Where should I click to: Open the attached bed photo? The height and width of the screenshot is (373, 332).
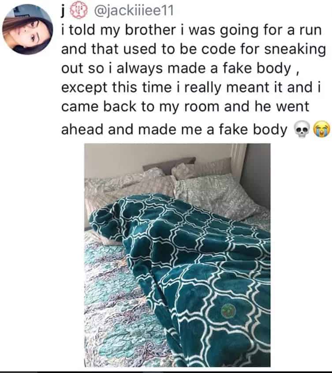point(177,255)
